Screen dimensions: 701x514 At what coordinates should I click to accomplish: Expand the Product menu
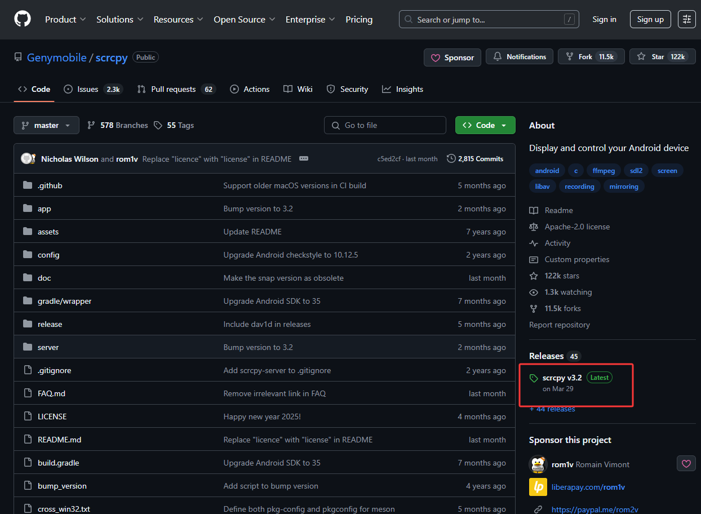tap(65, 19)
